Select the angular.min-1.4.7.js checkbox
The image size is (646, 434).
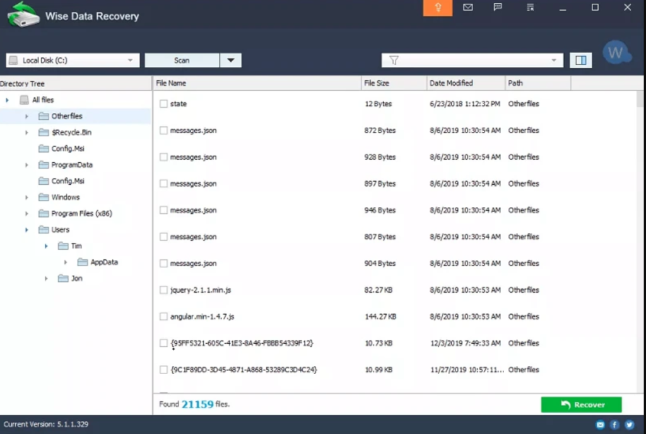point(163,317)
